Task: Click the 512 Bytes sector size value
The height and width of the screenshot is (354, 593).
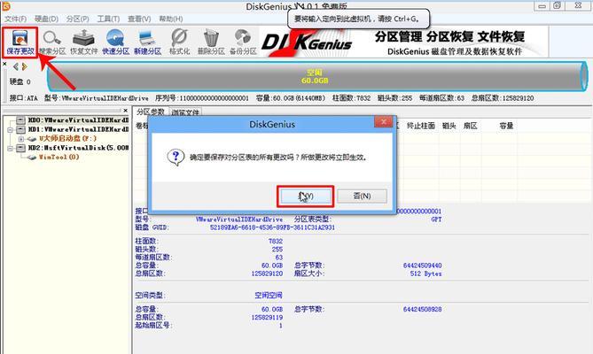Action: 425,273
